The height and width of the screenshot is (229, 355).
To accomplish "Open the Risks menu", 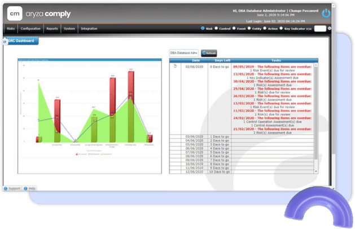I will coord(11,29).
